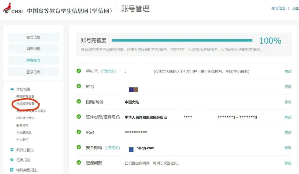Click 退出 in the top right
This screenshot has height=174, width=299.
click(x=295, y=8)
